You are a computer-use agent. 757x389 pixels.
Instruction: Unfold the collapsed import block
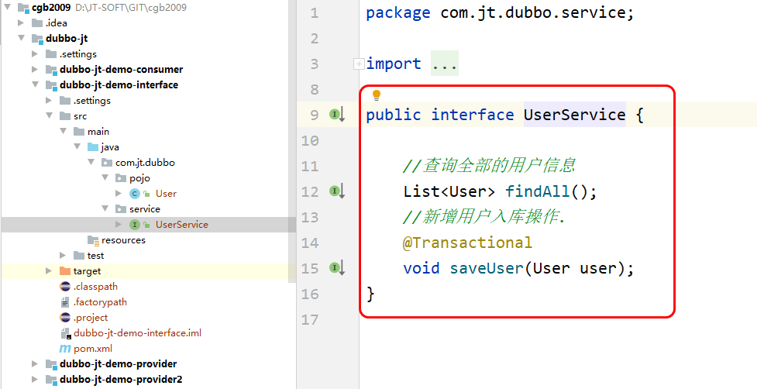359,64
